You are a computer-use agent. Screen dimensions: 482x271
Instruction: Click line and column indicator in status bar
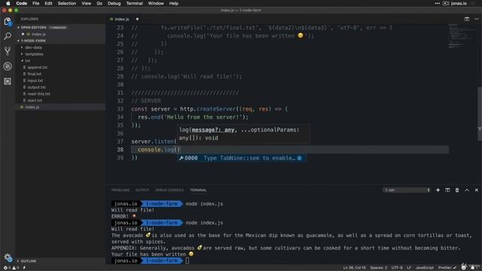tap(355, 268)
